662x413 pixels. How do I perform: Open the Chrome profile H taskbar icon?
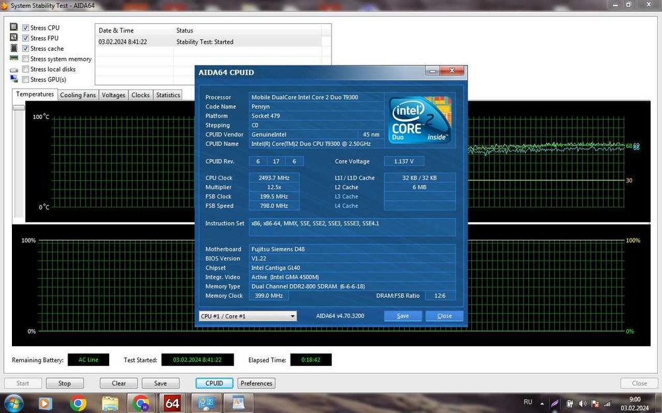(x=140, y=404)
